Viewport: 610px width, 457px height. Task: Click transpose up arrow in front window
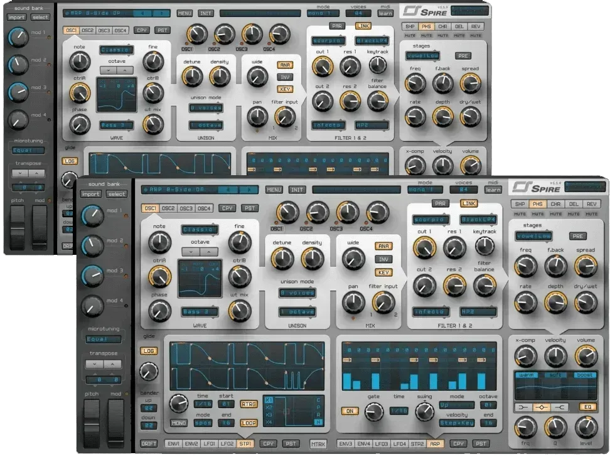112,364
